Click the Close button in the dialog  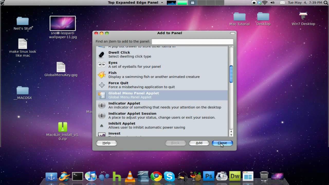pos(222,143)
